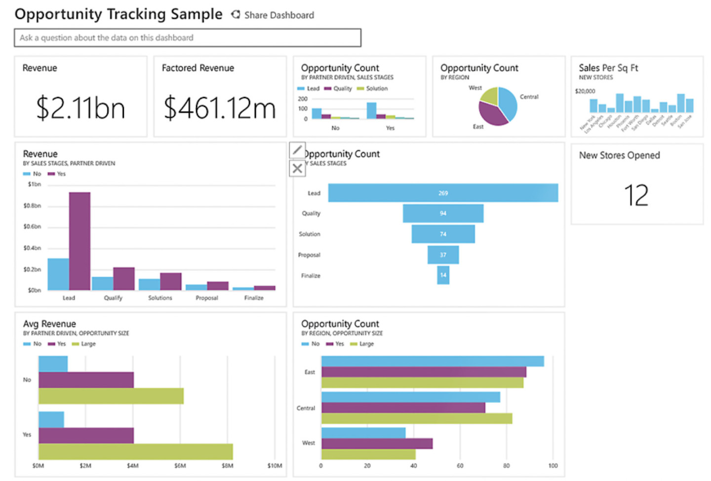This screenshot has height=481, width=711.
Task: Click the Opportunity Tracking Sample title
Action: [118, 14]
